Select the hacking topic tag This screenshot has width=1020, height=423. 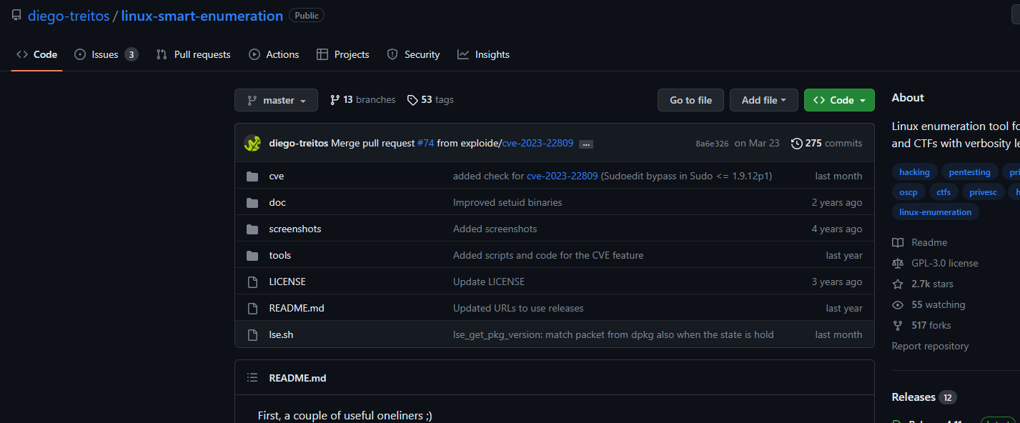click(914, 172)
